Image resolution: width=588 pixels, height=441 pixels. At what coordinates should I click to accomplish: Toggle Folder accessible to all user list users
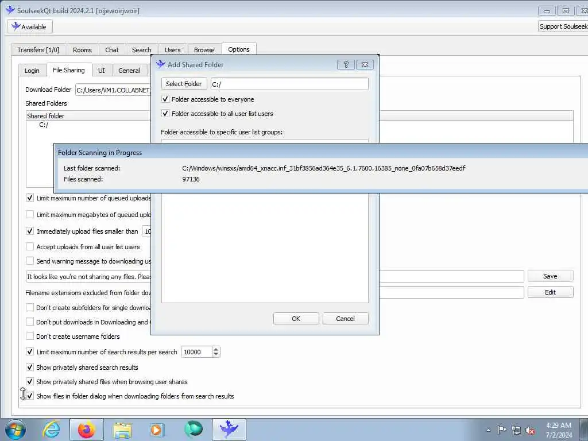(x=165, y=113)
